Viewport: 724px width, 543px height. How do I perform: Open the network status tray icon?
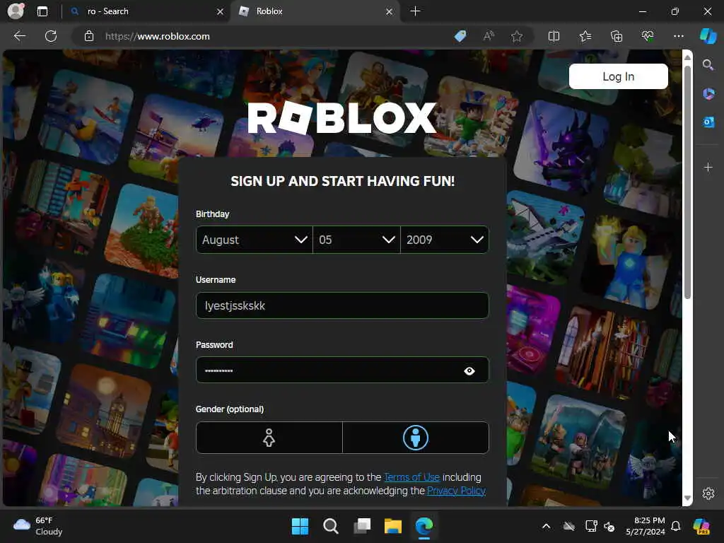591,526
